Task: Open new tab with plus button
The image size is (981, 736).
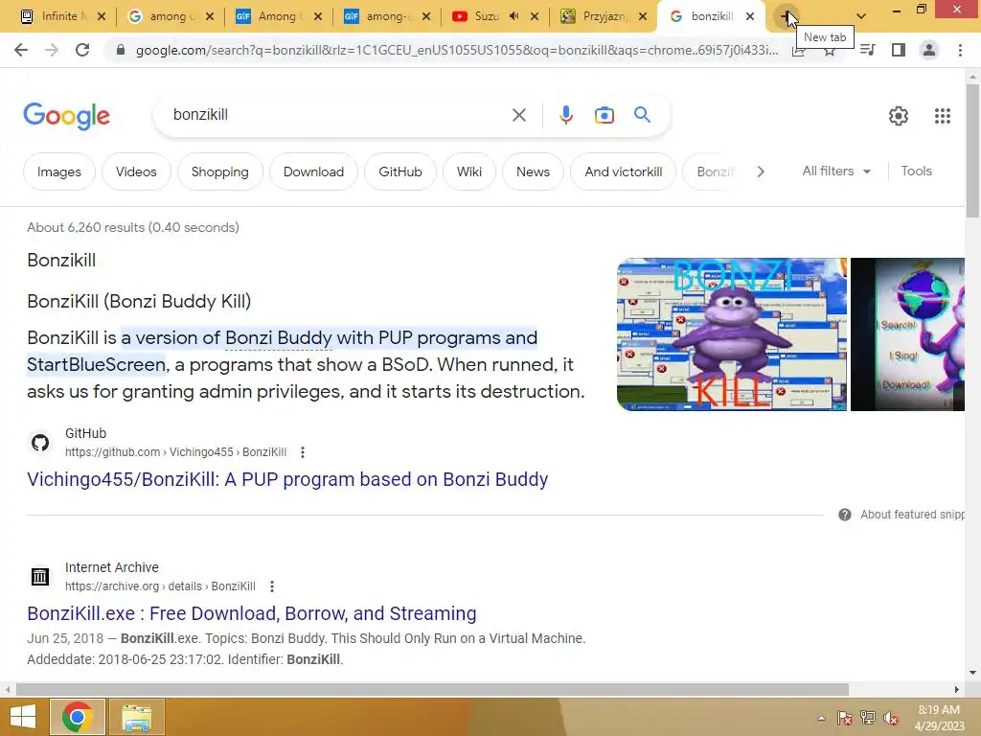Action: click(786, 16)
